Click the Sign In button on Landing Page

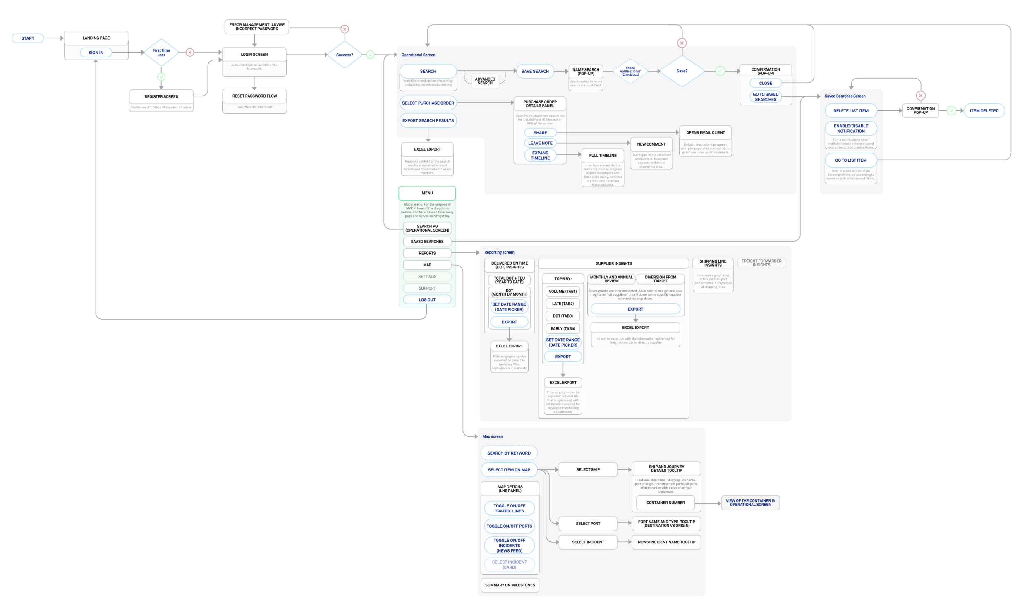[x=96, y=53]
